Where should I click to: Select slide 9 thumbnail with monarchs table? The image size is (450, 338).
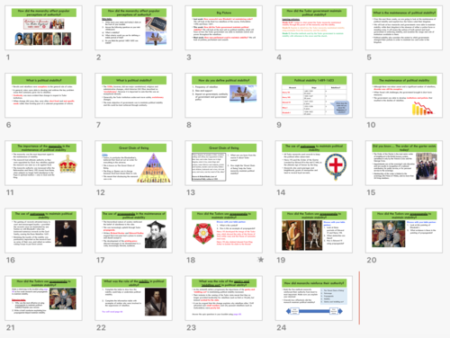[314, 95]
